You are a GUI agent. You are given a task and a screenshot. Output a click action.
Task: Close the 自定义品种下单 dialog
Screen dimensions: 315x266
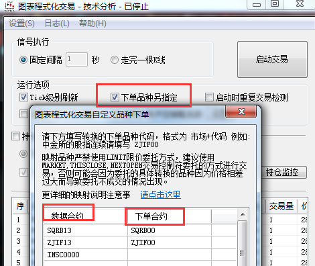(x=241, y=112)
